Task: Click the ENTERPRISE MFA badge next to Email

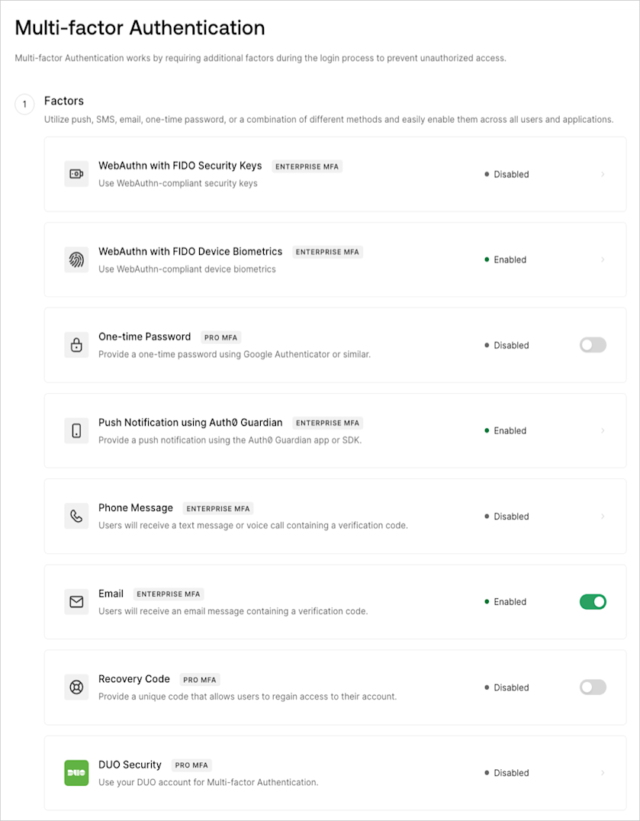Action: coord(168,594)
